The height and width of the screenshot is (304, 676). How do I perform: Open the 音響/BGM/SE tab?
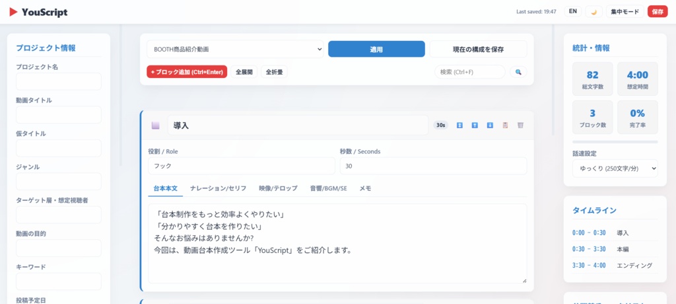click(329, 188)
